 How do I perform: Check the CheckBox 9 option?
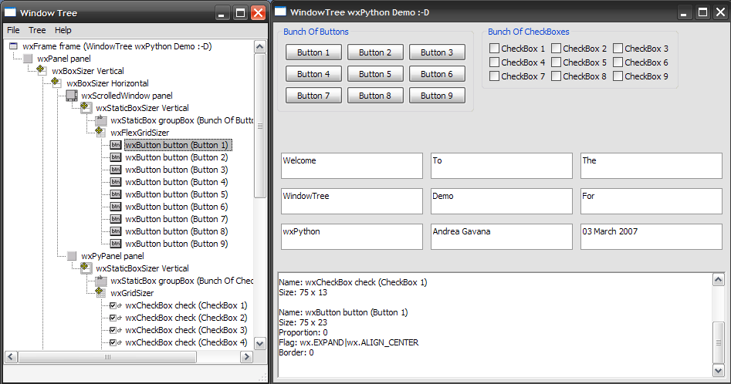[x=618, y=76]
